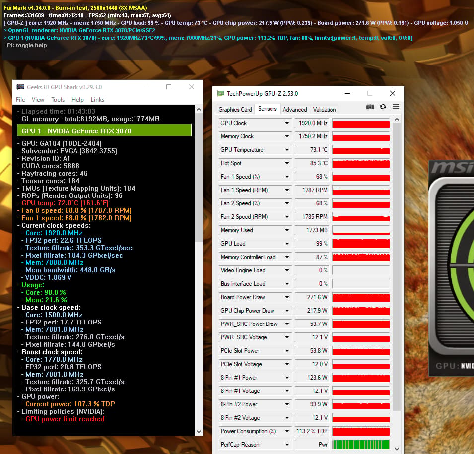The height and width of the screenshot is (454, 474).
Task: Click the Power Consumption 113.2 % TDP value
Action: coord(312,431)
